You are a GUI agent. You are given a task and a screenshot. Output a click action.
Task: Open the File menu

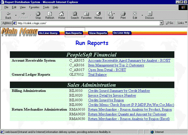6,7
